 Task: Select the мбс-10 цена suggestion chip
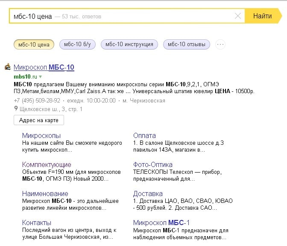[x=34, y=44]
